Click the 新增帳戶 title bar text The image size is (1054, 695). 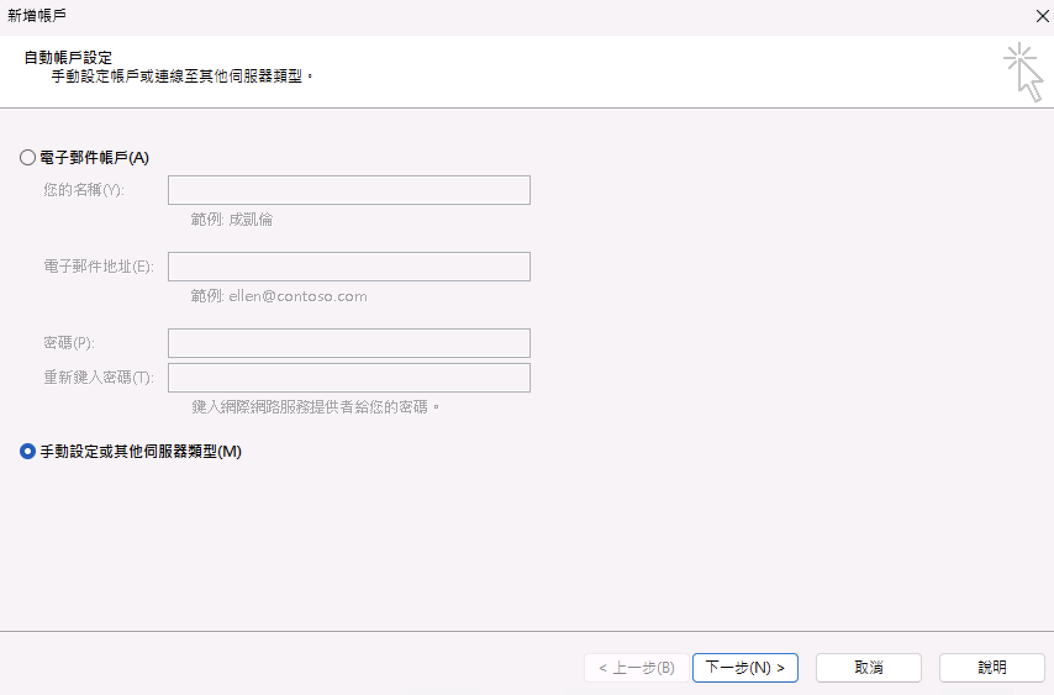(x=37, y=16)
